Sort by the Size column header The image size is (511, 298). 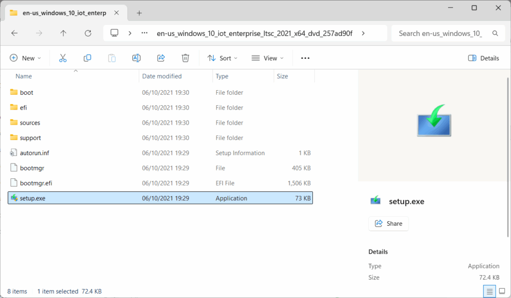tap(282, 76)
